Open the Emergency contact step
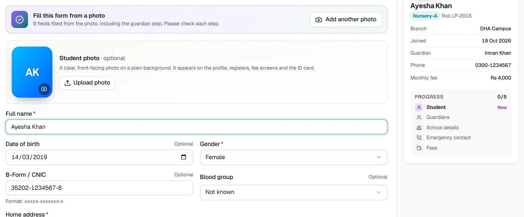This screenshot has height=217, width=524. coord(448,138)
